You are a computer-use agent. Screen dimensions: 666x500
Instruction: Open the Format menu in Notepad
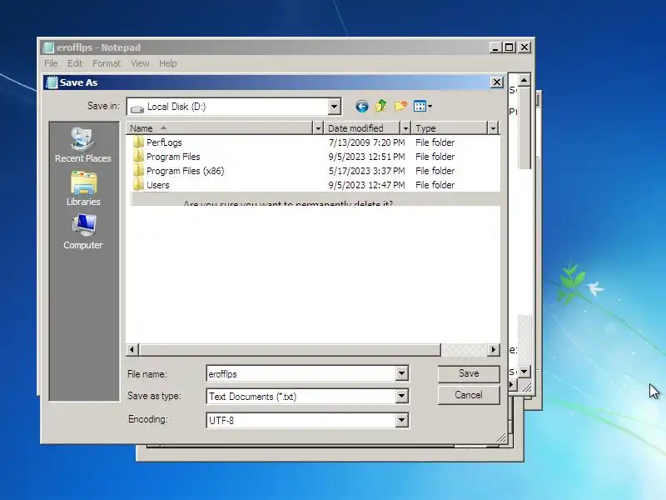[107, 63]
